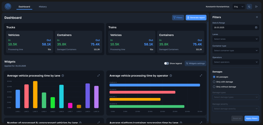Open the date calendar icon
This screenshot has height=125, width=263.
click(256, 27)
